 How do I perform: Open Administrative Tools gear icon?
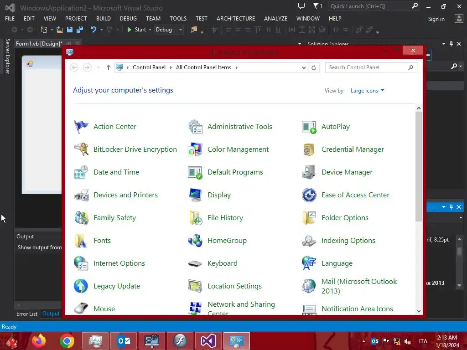[195, 127]
